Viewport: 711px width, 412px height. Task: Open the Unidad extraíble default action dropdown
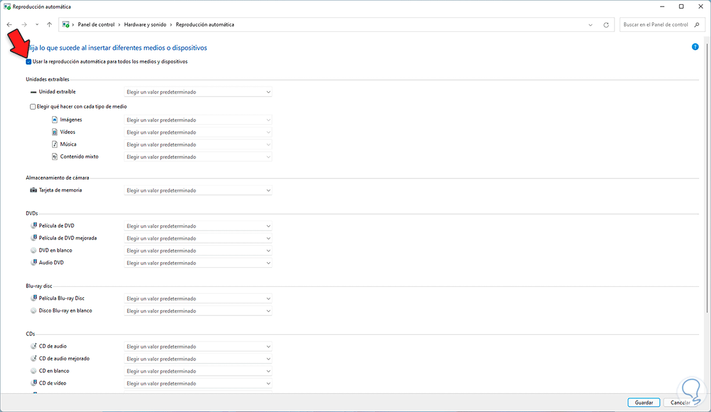coord(198,92)
